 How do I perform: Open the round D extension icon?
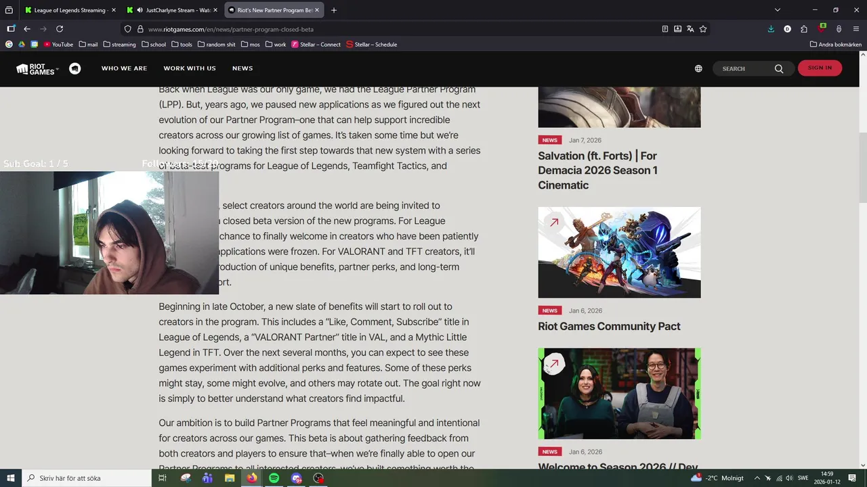[x=787, y=29]
